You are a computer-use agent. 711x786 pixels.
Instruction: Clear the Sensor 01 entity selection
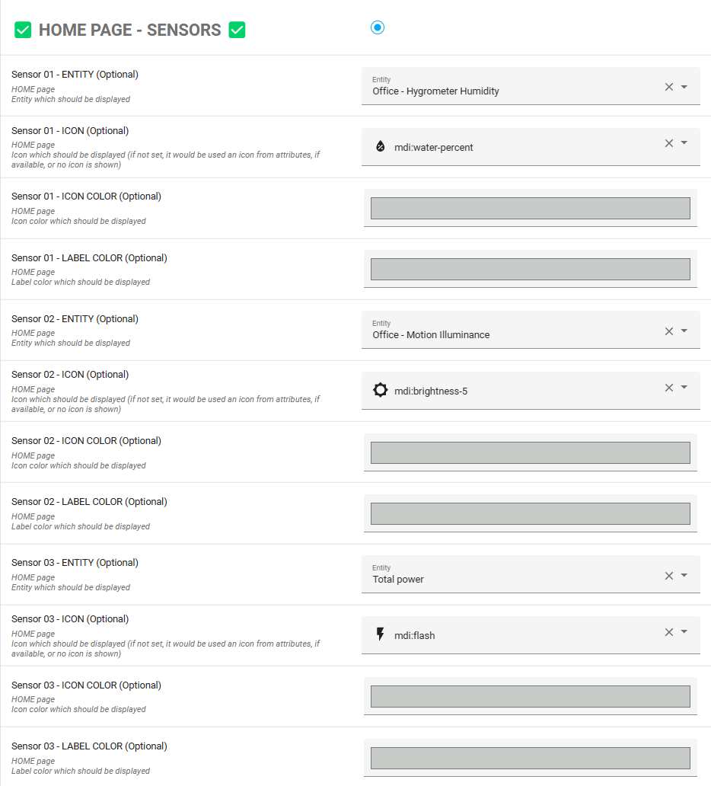click(x=669, y=87)
